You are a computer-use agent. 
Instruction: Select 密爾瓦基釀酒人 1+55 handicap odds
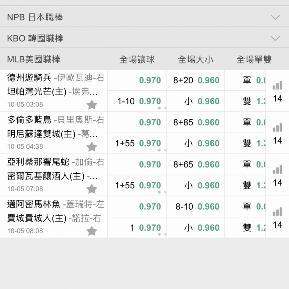pos(137,186)
